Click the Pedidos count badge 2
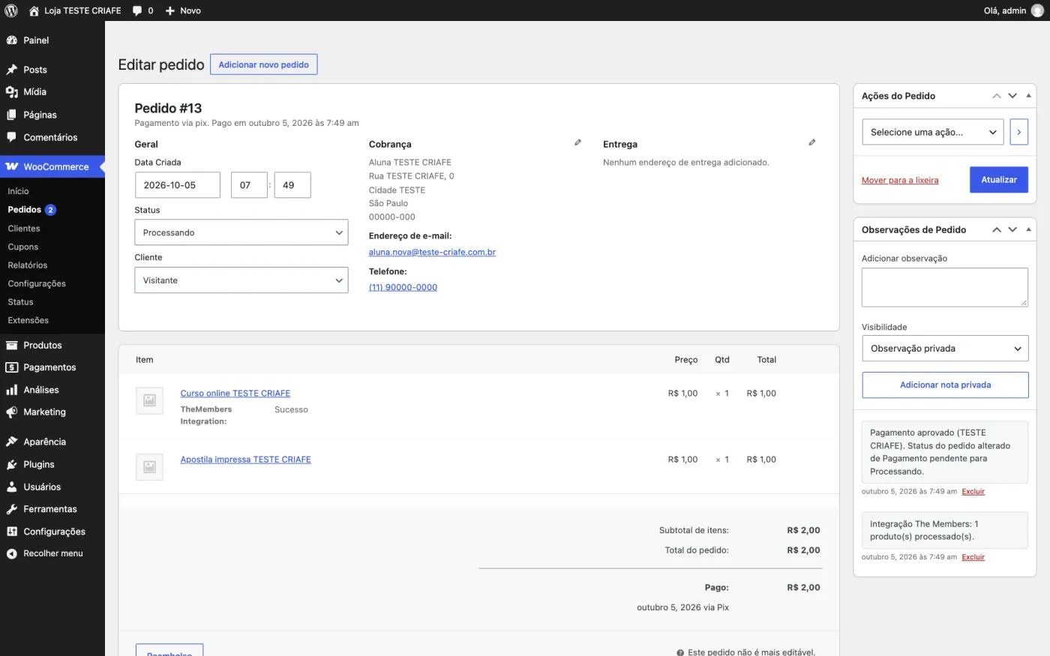The height and width of the screenshot is (656, 1050). coord(50,210)
